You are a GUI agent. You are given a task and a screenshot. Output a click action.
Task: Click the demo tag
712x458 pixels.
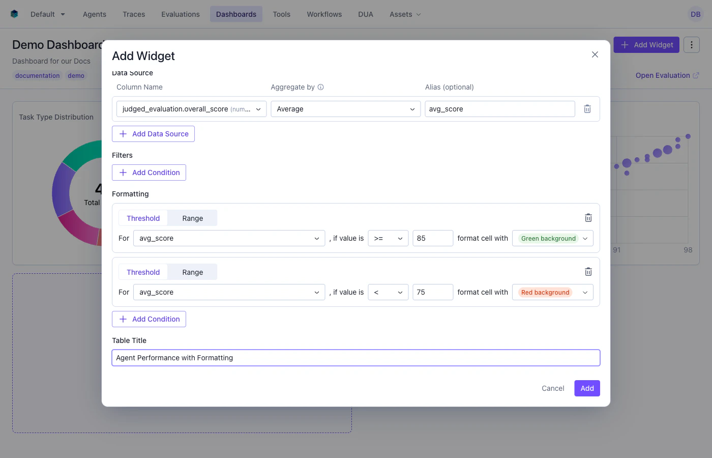(x=76, y=75)
